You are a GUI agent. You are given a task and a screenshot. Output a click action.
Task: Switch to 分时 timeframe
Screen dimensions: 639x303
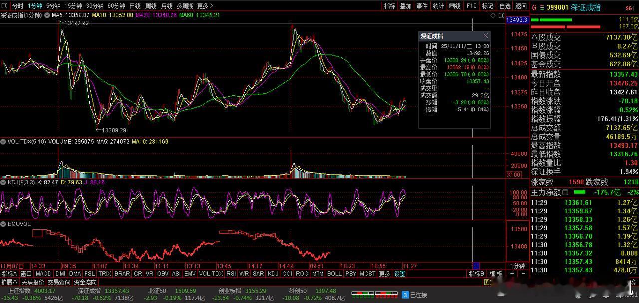17,6
